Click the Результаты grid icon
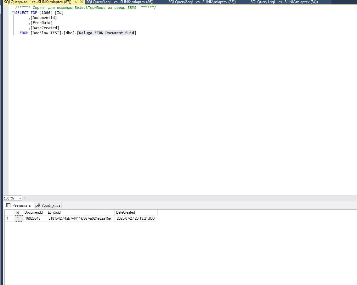 (8, 205)
